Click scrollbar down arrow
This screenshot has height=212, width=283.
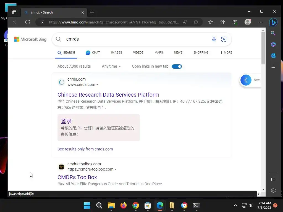pos(263,189)
